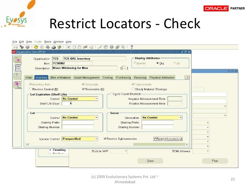Viewport: 250px width, 188px height.
Task: Click the question mark Help toolbar icon
Action: [x=132, y=47]
